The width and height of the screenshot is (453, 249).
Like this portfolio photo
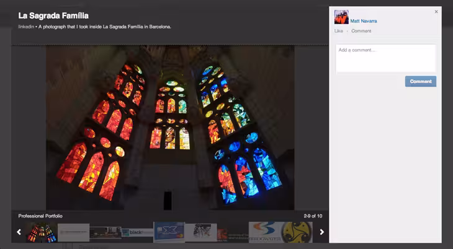pos(339,31)
